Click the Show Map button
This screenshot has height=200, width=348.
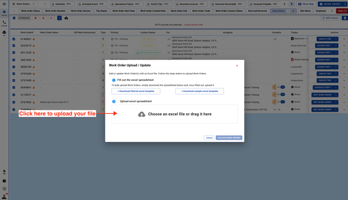[x=306, y=4]
